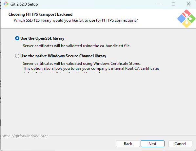Cancel the Git installation

point(180,144)
